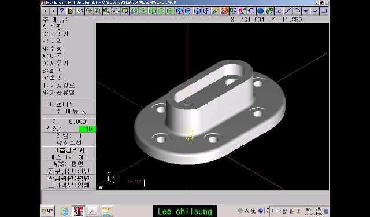Choose the Create Line toolbar icon
Viewport: 370px width, 217px height.
287,11
